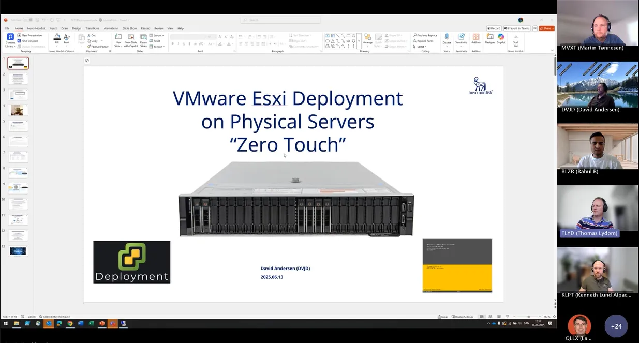Click the Find and Replace button
The height and width of the screenshot is (343, 639).
[425, 35]
